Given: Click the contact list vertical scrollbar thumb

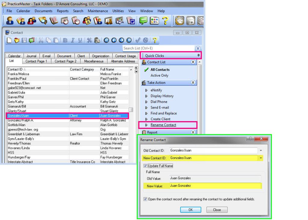Looking at the screenshot, I should coord(131,110).
